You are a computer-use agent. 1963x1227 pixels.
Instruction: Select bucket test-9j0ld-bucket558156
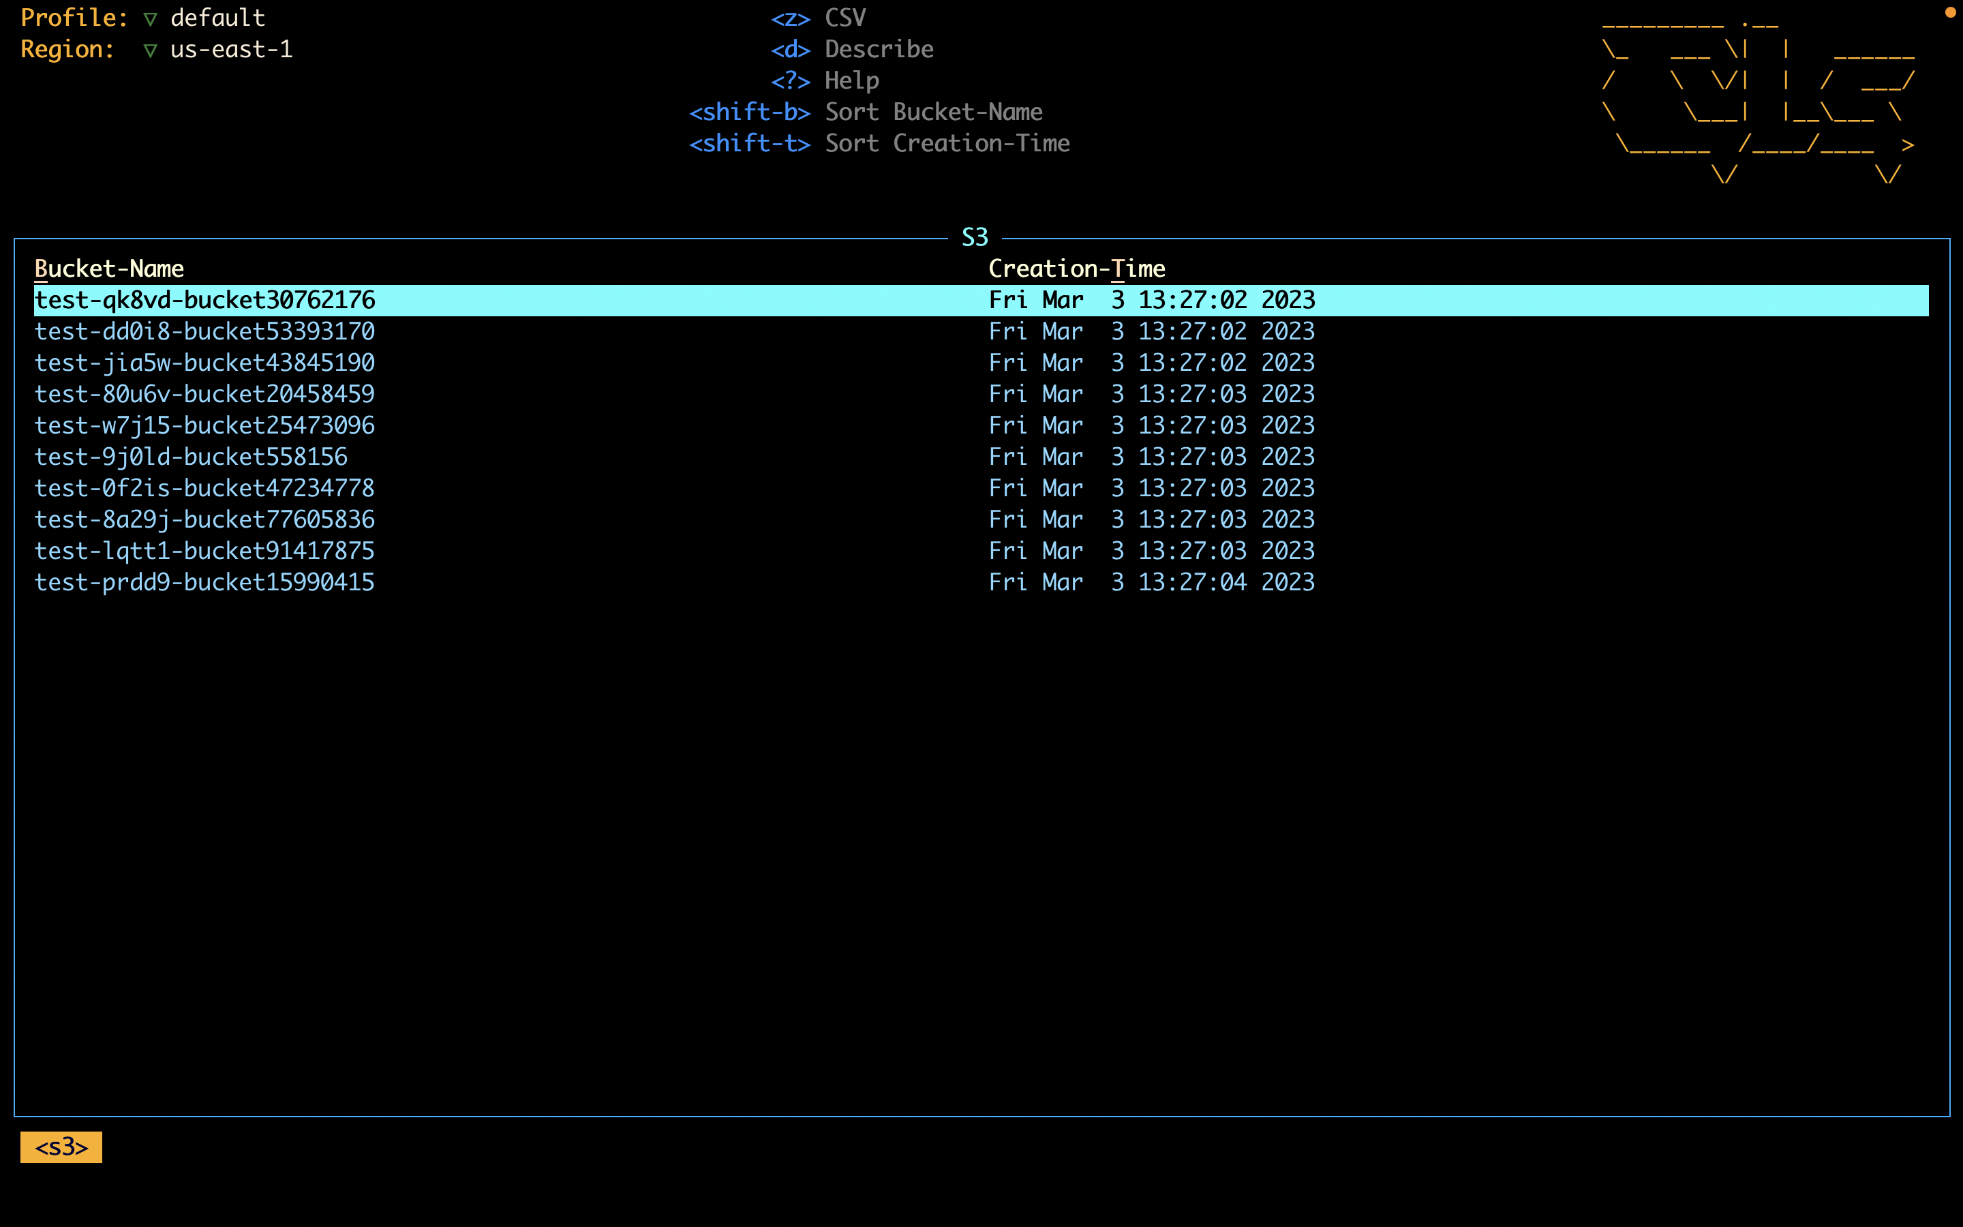point(191,457)
